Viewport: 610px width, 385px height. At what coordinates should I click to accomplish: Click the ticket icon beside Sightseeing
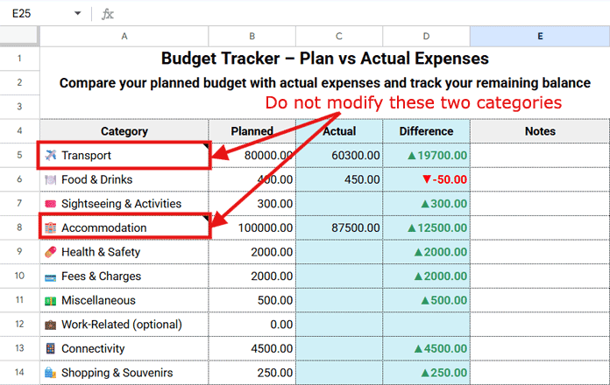point(51,204)
